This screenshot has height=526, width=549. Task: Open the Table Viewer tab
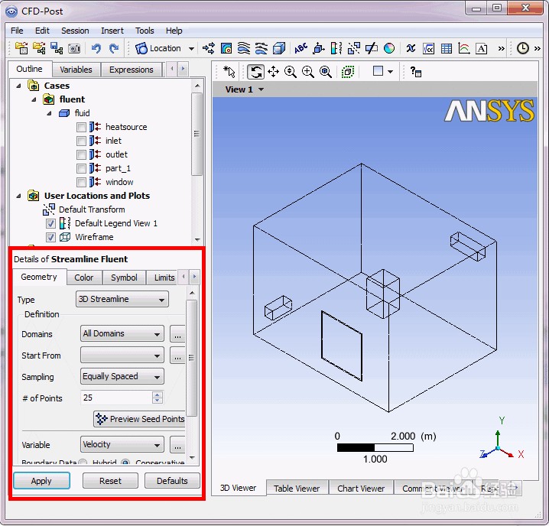tap(297, 489)
